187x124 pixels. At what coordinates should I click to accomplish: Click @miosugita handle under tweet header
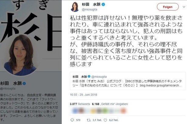pyautogui.click(x=89, y=9)
